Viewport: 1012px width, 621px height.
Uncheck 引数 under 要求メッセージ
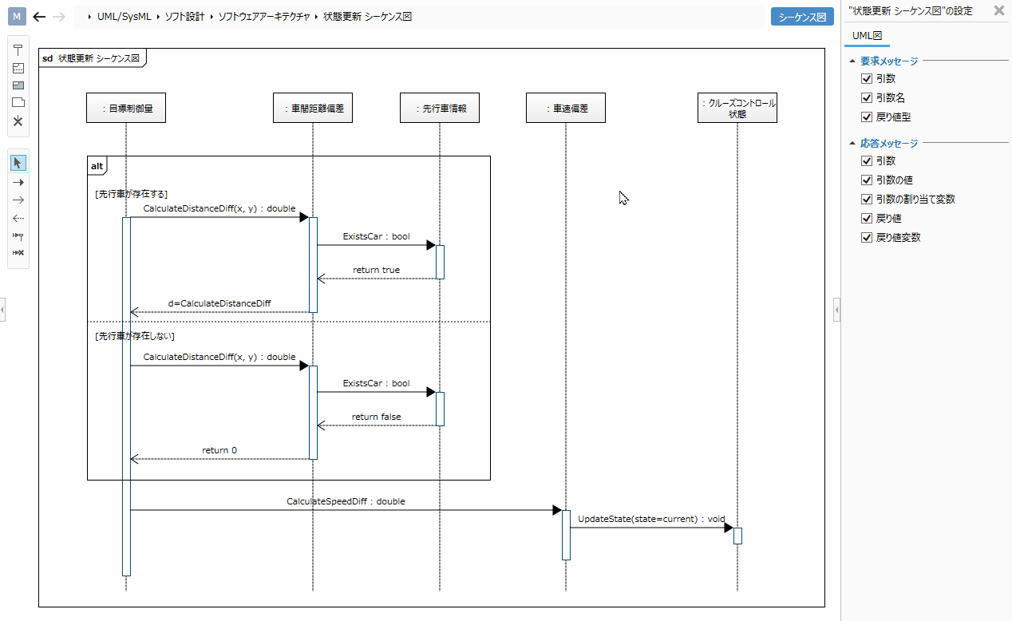pos(866,78)
